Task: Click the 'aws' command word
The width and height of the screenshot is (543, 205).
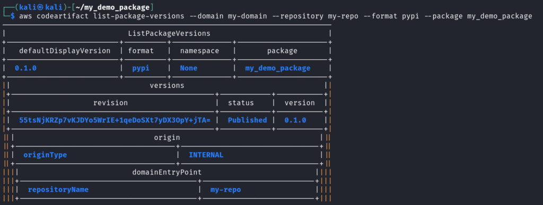Action: coord(25,16)
